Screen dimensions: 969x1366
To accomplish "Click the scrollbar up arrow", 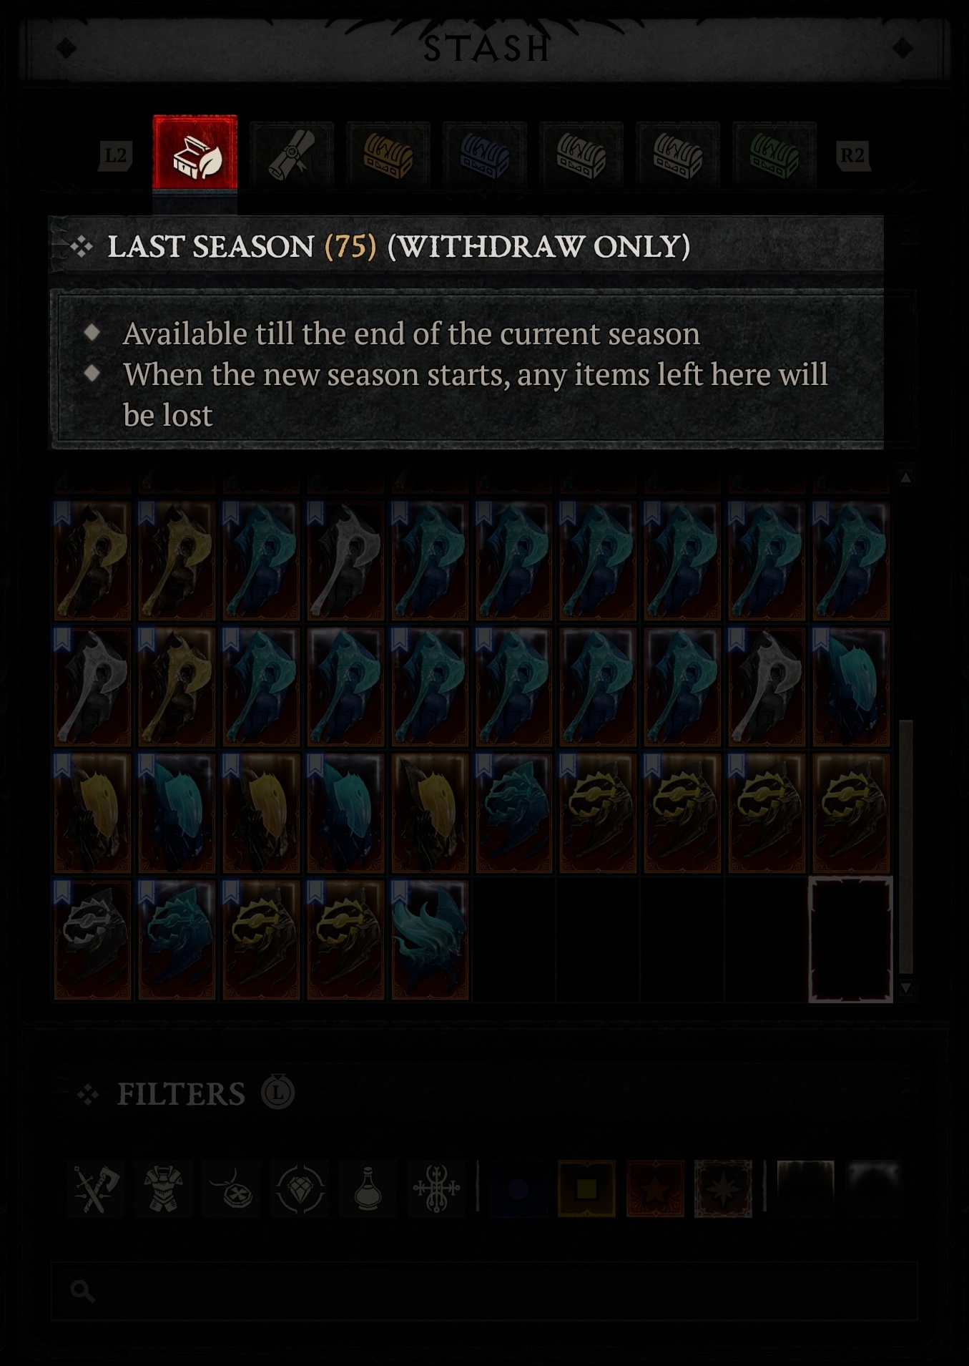I will click(906, 478).
